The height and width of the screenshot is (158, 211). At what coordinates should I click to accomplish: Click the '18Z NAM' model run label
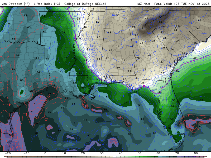(x=143, y=4)
